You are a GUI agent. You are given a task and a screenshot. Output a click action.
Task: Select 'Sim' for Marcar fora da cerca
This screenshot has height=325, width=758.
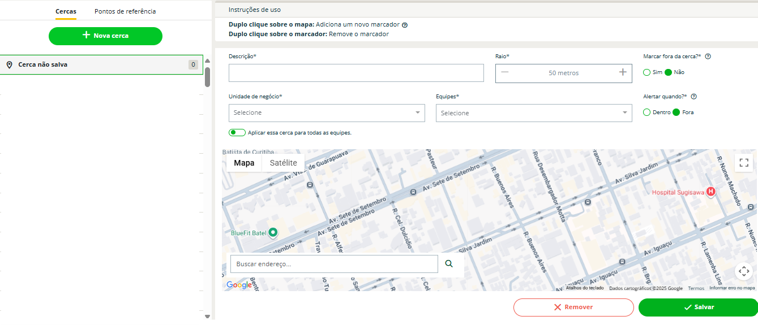(x=647, y=72)
